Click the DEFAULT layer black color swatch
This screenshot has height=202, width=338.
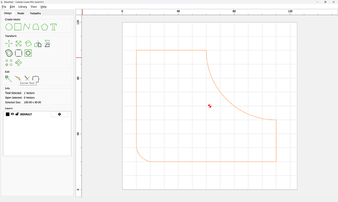pos(7,114)
